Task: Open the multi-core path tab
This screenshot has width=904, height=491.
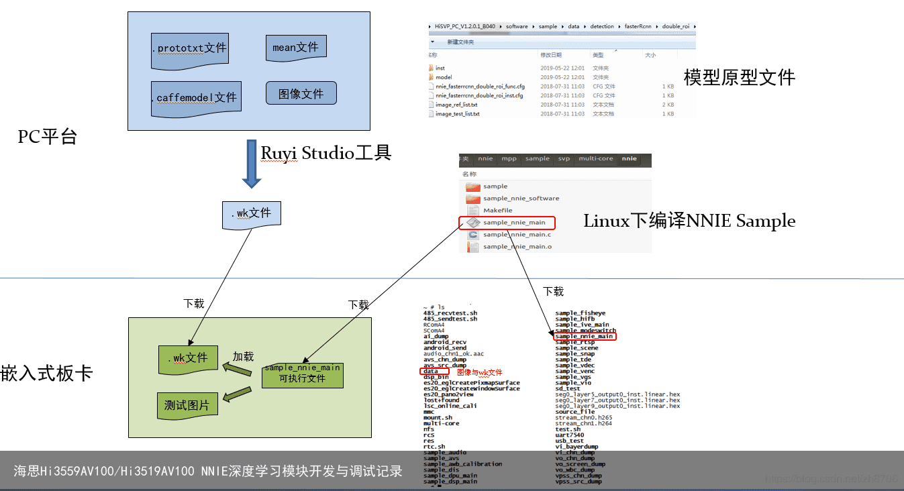Action: pyautogui.click(x=596, y=159)
